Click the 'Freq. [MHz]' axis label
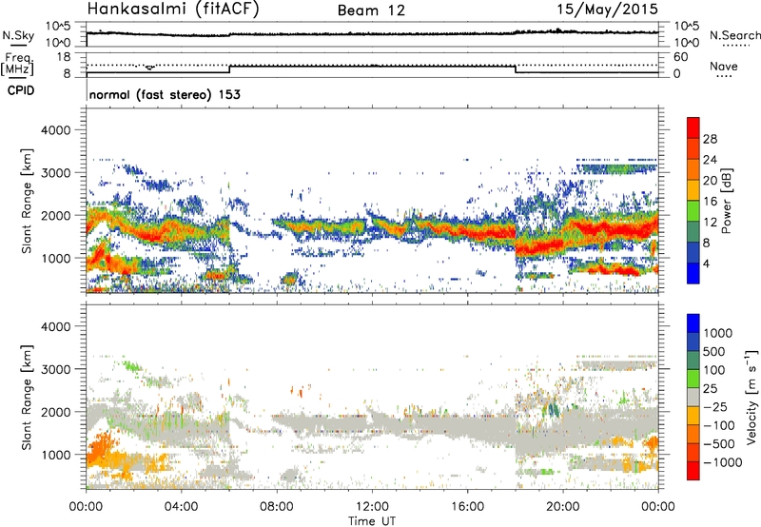 [18, 65]
